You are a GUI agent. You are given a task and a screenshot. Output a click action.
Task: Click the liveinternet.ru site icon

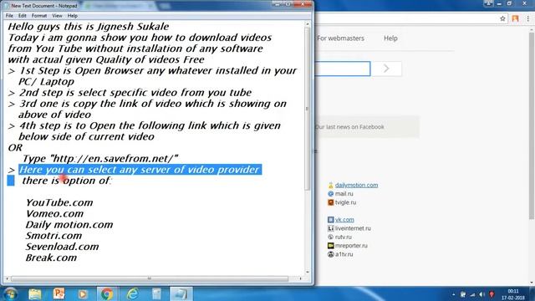pyautogui.click(x=330, y=228)
